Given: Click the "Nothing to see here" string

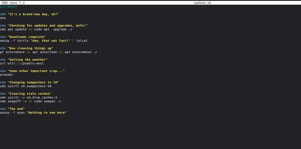Looking at the screenshot, I should click(x=47, y=113).
